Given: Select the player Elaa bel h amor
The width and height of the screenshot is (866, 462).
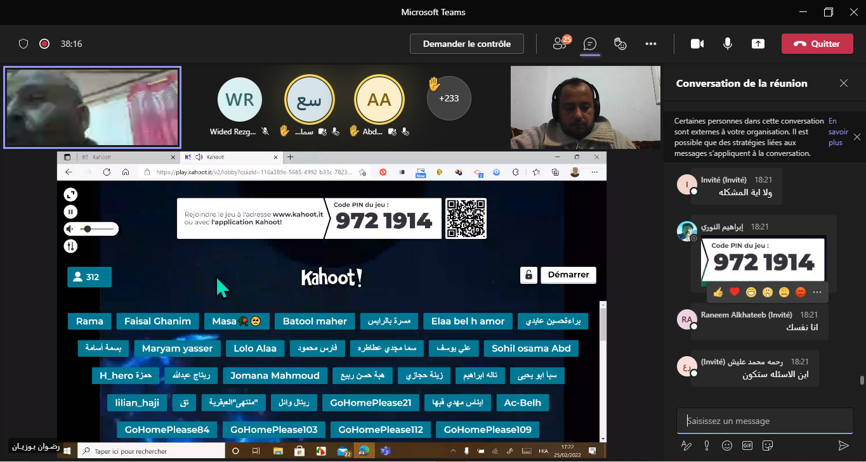Looking at the screenshot, I should pos(468,321).
